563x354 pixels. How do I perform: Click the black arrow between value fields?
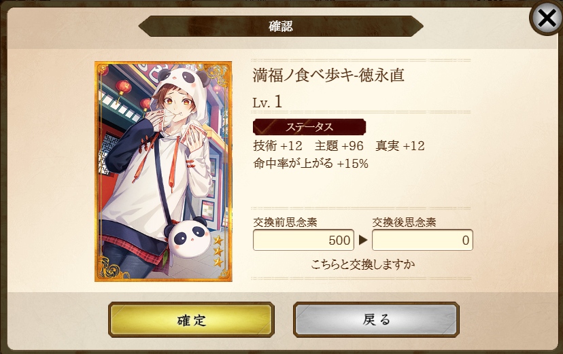pos(363,240)
